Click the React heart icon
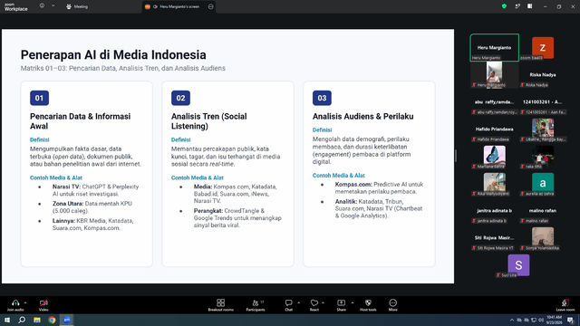The height and width of the screenshot is (326, 580). [314, 302]
